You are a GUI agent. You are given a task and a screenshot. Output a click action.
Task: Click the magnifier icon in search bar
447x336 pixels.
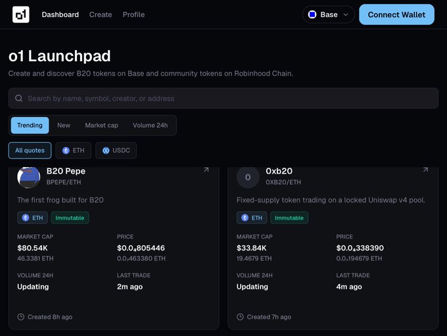click(19, 99)
